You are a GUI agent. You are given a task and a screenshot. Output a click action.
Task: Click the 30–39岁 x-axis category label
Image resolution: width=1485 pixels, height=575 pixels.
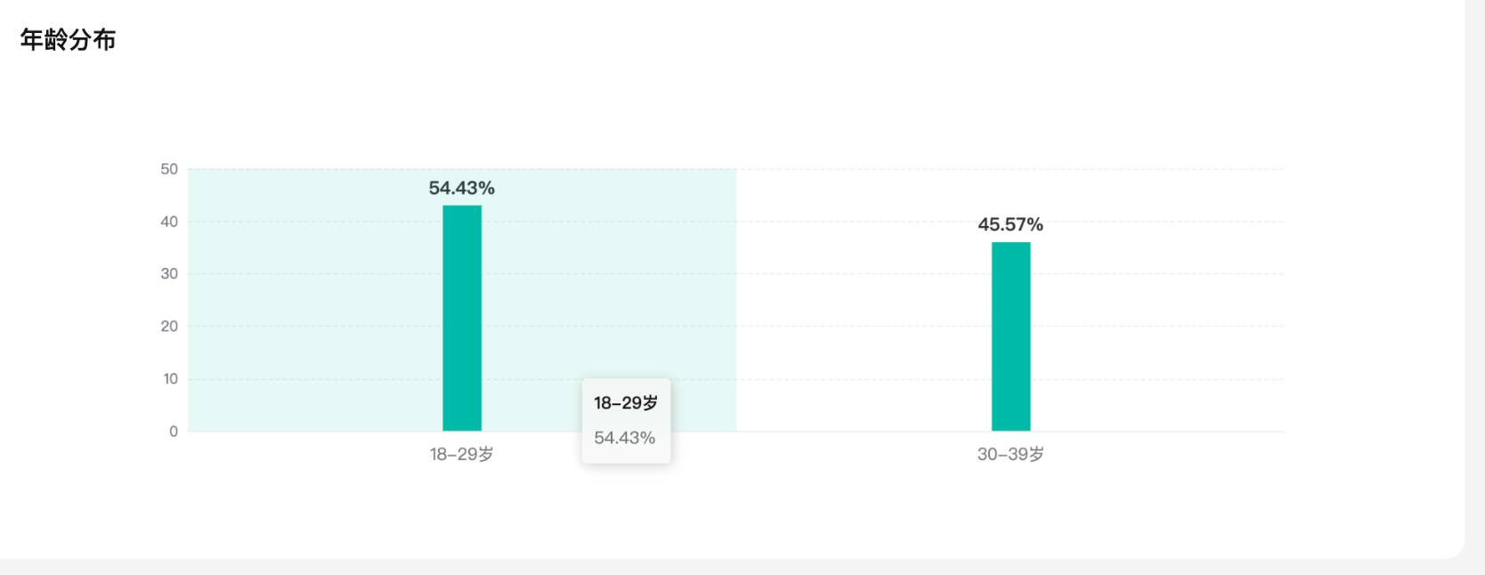1010,454
